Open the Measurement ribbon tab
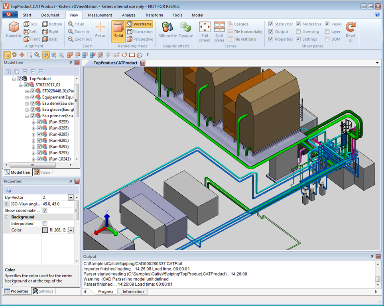 (100, 15)
